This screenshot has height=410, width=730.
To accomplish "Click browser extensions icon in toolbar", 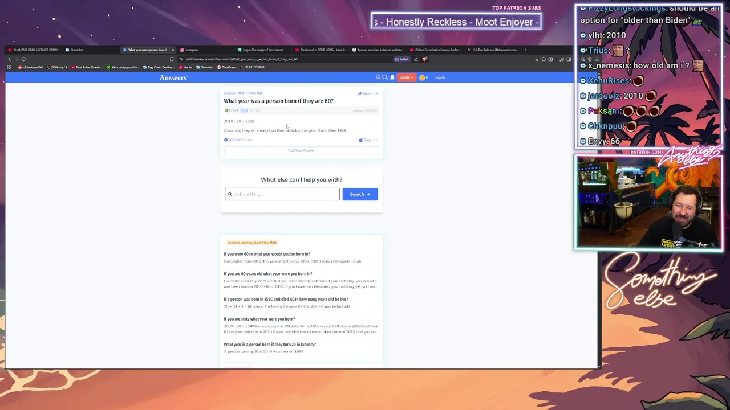I will pyautogui.click(x=544, y=59).
